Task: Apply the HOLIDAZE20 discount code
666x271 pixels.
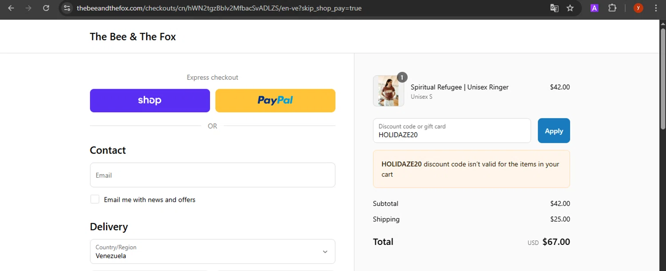Action: [554, 131]
